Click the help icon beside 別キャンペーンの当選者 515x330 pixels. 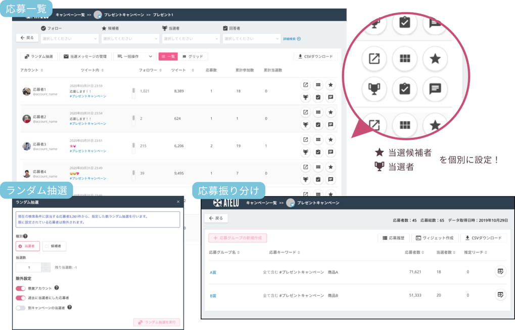(x=69, y=307)
